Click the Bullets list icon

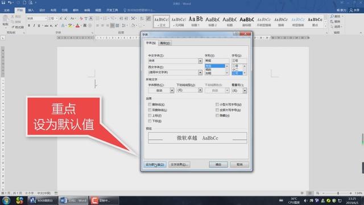pos(98,18)
